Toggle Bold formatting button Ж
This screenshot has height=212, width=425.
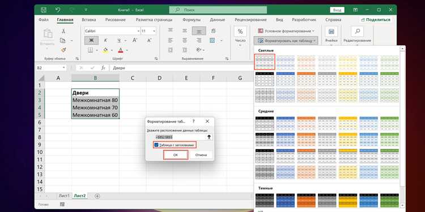[91, 40]
